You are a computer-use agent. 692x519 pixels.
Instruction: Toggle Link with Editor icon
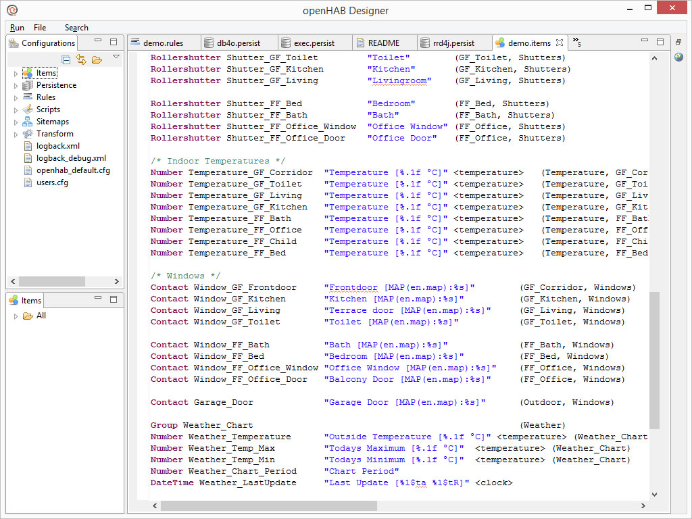[81, 59]
